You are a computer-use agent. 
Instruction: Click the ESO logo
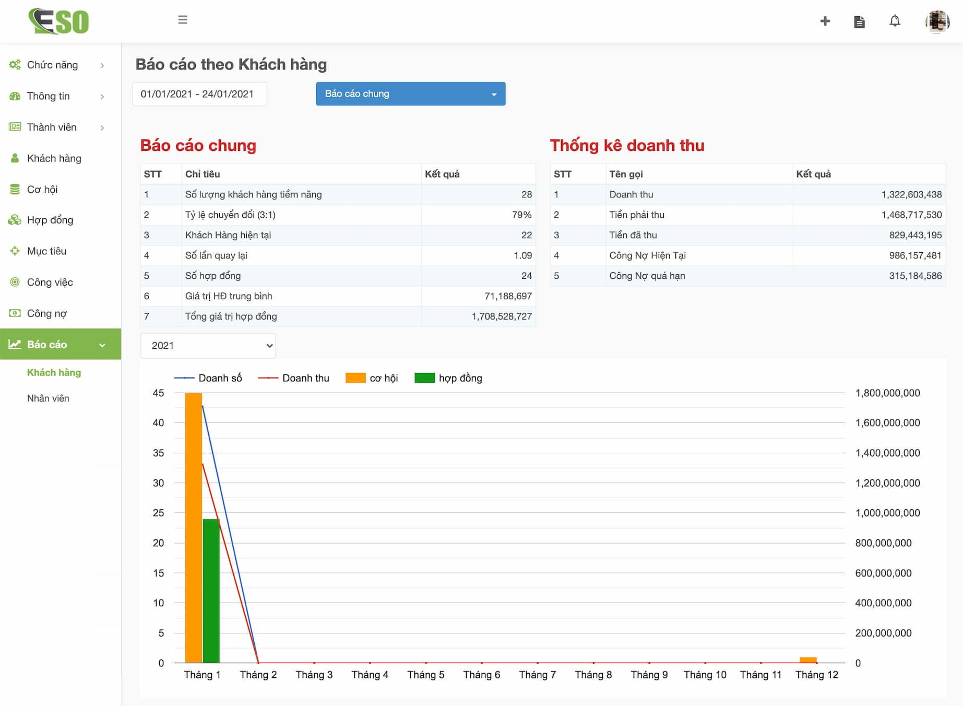[x=59, y=21]
